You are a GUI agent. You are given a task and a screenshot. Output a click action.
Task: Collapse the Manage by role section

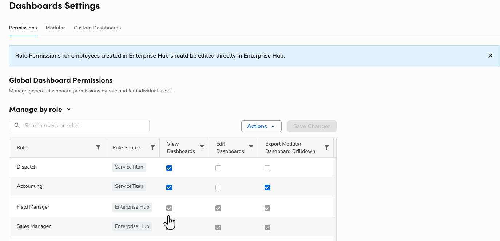(68, 109)
